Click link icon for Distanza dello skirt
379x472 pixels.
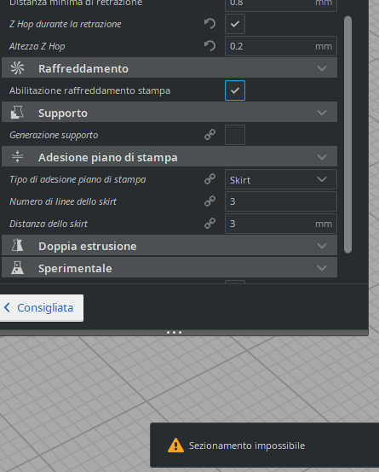click(210, 224)
